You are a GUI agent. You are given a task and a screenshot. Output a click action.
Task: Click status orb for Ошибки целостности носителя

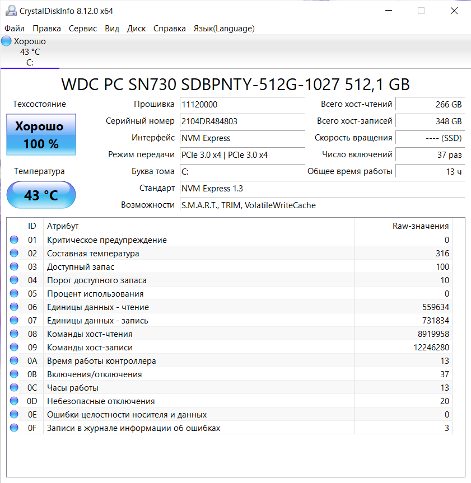coord(14,414)
